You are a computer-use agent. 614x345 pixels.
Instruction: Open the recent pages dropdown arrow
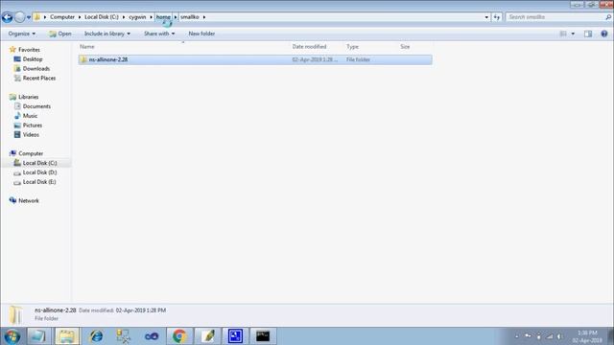[x=29, y=17]
